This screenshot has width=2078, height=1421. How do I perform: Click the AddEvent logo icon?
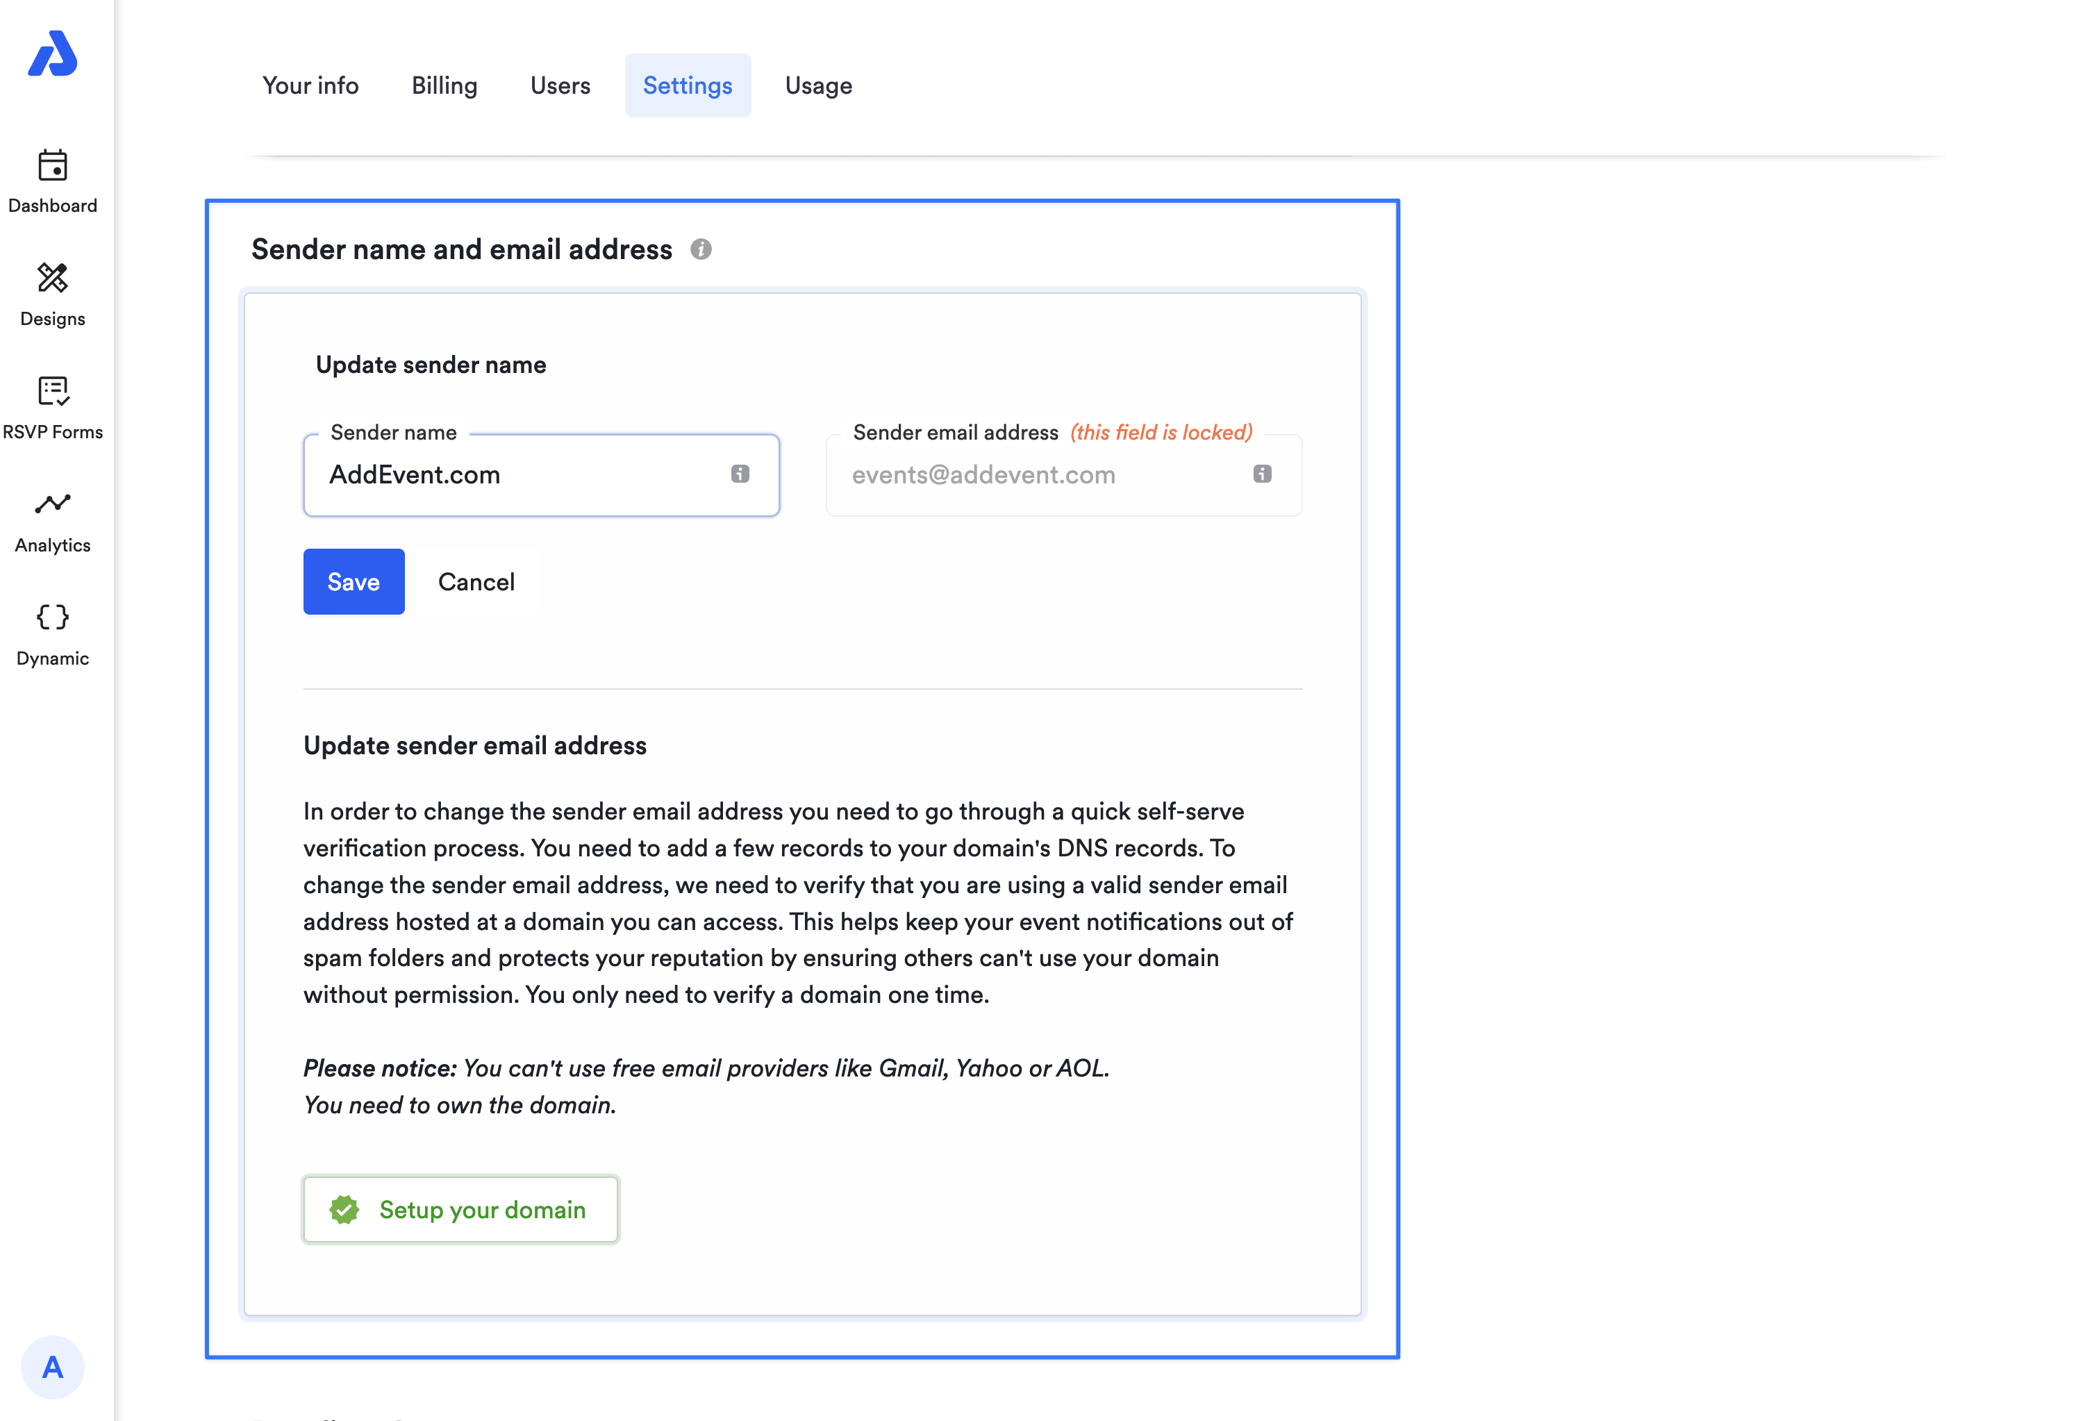(x=53, y=53)
